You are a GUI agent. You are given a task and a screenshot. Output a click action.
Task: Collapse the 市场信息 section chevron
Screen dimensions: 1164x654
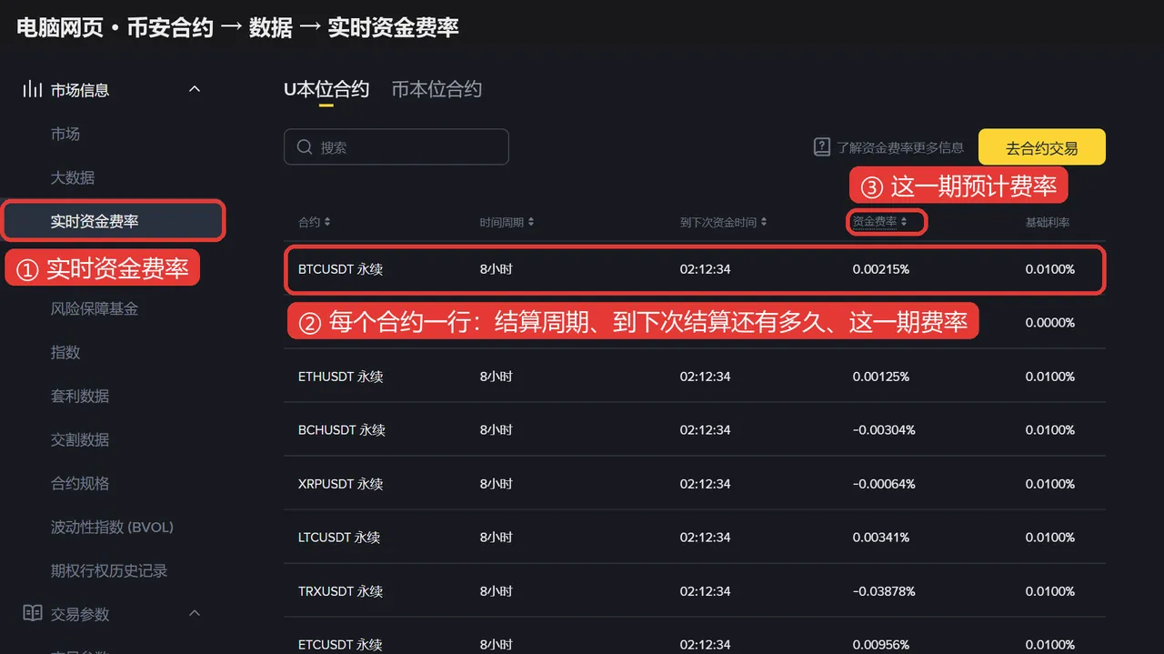click(195, 89)
